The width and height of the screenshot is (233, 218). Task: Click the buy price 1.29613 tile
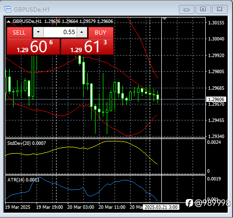(x=87, y=47)
